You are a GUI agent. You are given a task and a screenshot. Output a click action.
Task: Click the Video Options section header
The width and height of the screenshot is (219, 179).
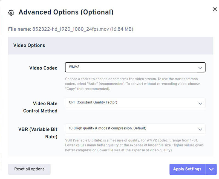click(x=111, y=45)
